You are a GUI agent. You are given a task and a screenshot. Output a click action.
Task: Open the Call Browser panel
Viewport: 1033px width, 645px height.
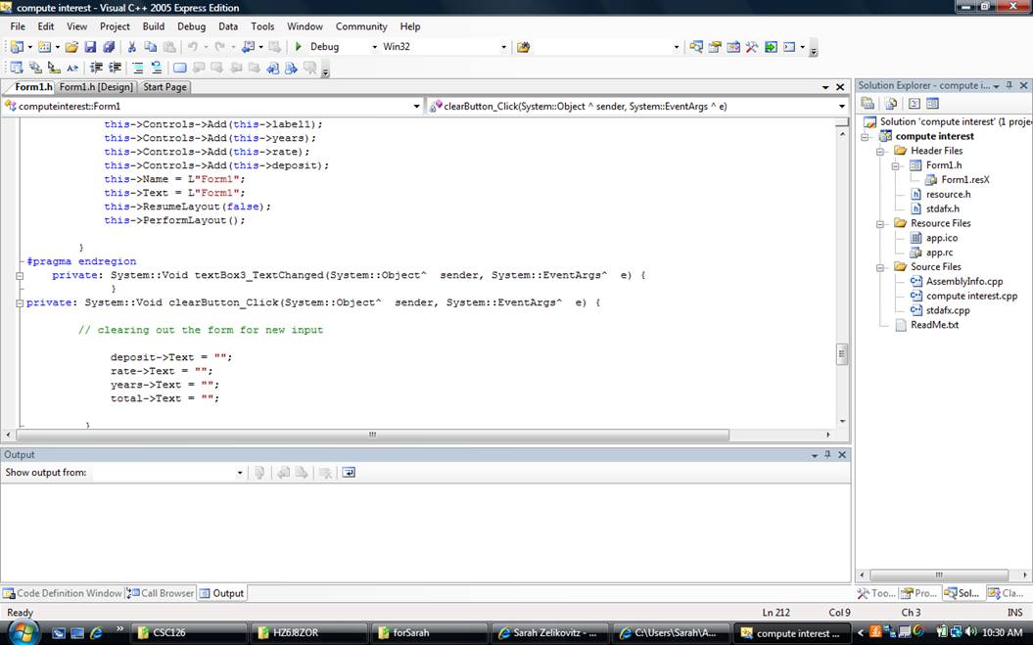click(160, 592)
